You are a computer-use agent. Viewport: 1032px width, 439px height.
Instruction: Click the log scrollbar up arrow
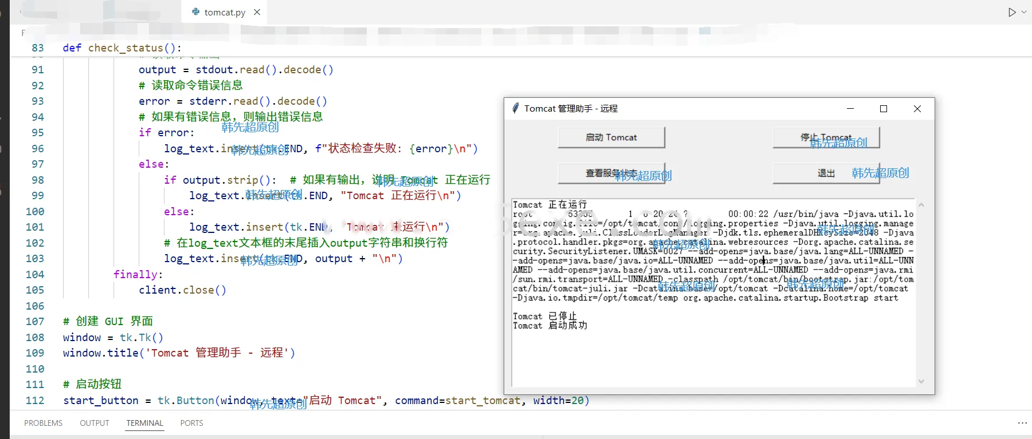point(921,205)
